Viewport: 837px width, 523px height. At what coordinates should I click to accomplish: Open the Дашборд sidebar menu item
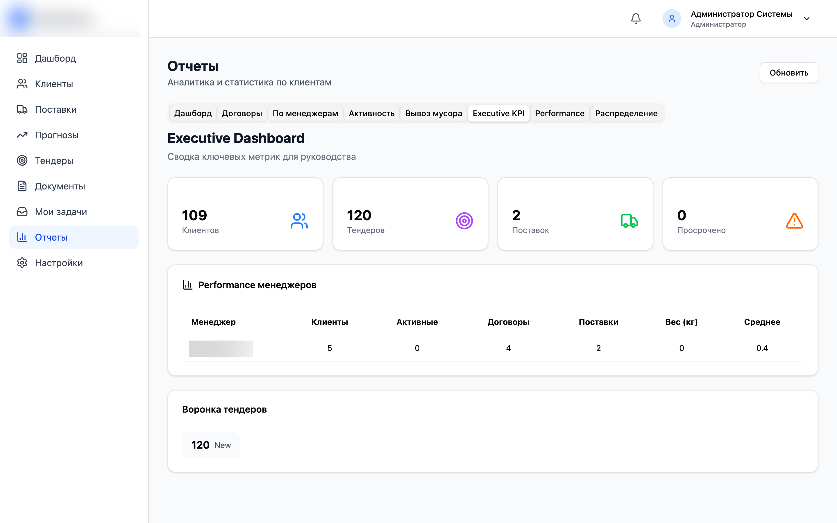click(74, 58)
